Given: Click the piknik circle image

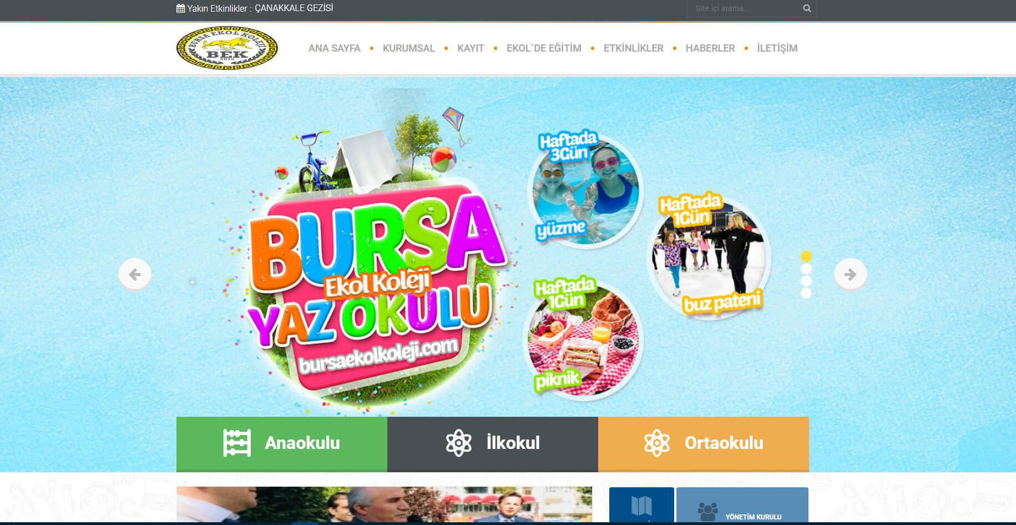Looking at the screenshot, I should pyautogui.click(x=584, y=339).
